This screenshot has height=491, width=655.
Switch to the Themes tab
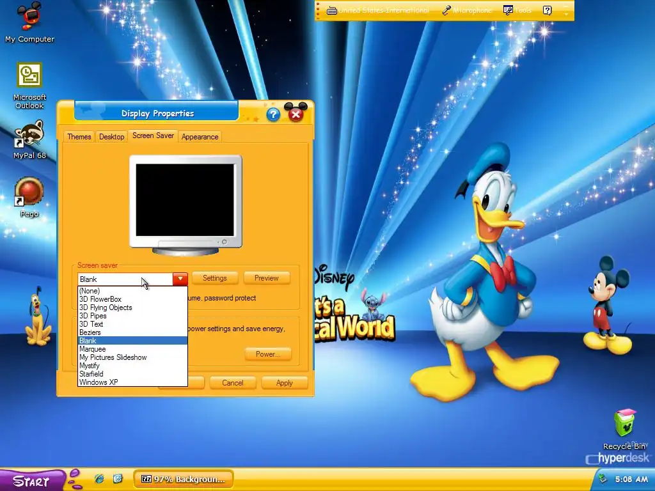[x=79, y=137]
